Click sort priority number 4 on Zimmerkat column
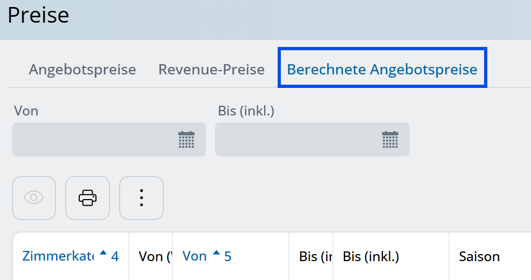Image resolution: width=531 pixels, height=280 pixels. [x=115, y=257]
